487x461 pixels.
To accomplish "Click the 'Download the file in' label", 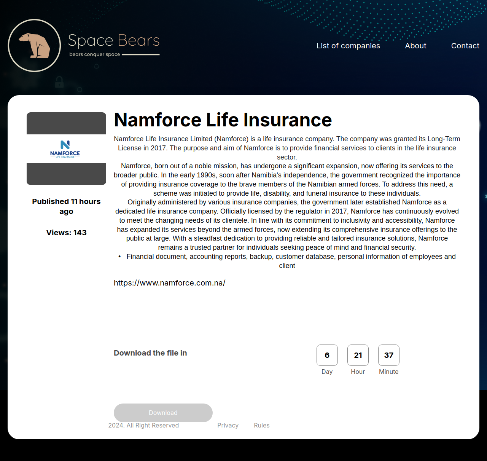I will coord(150,353).
